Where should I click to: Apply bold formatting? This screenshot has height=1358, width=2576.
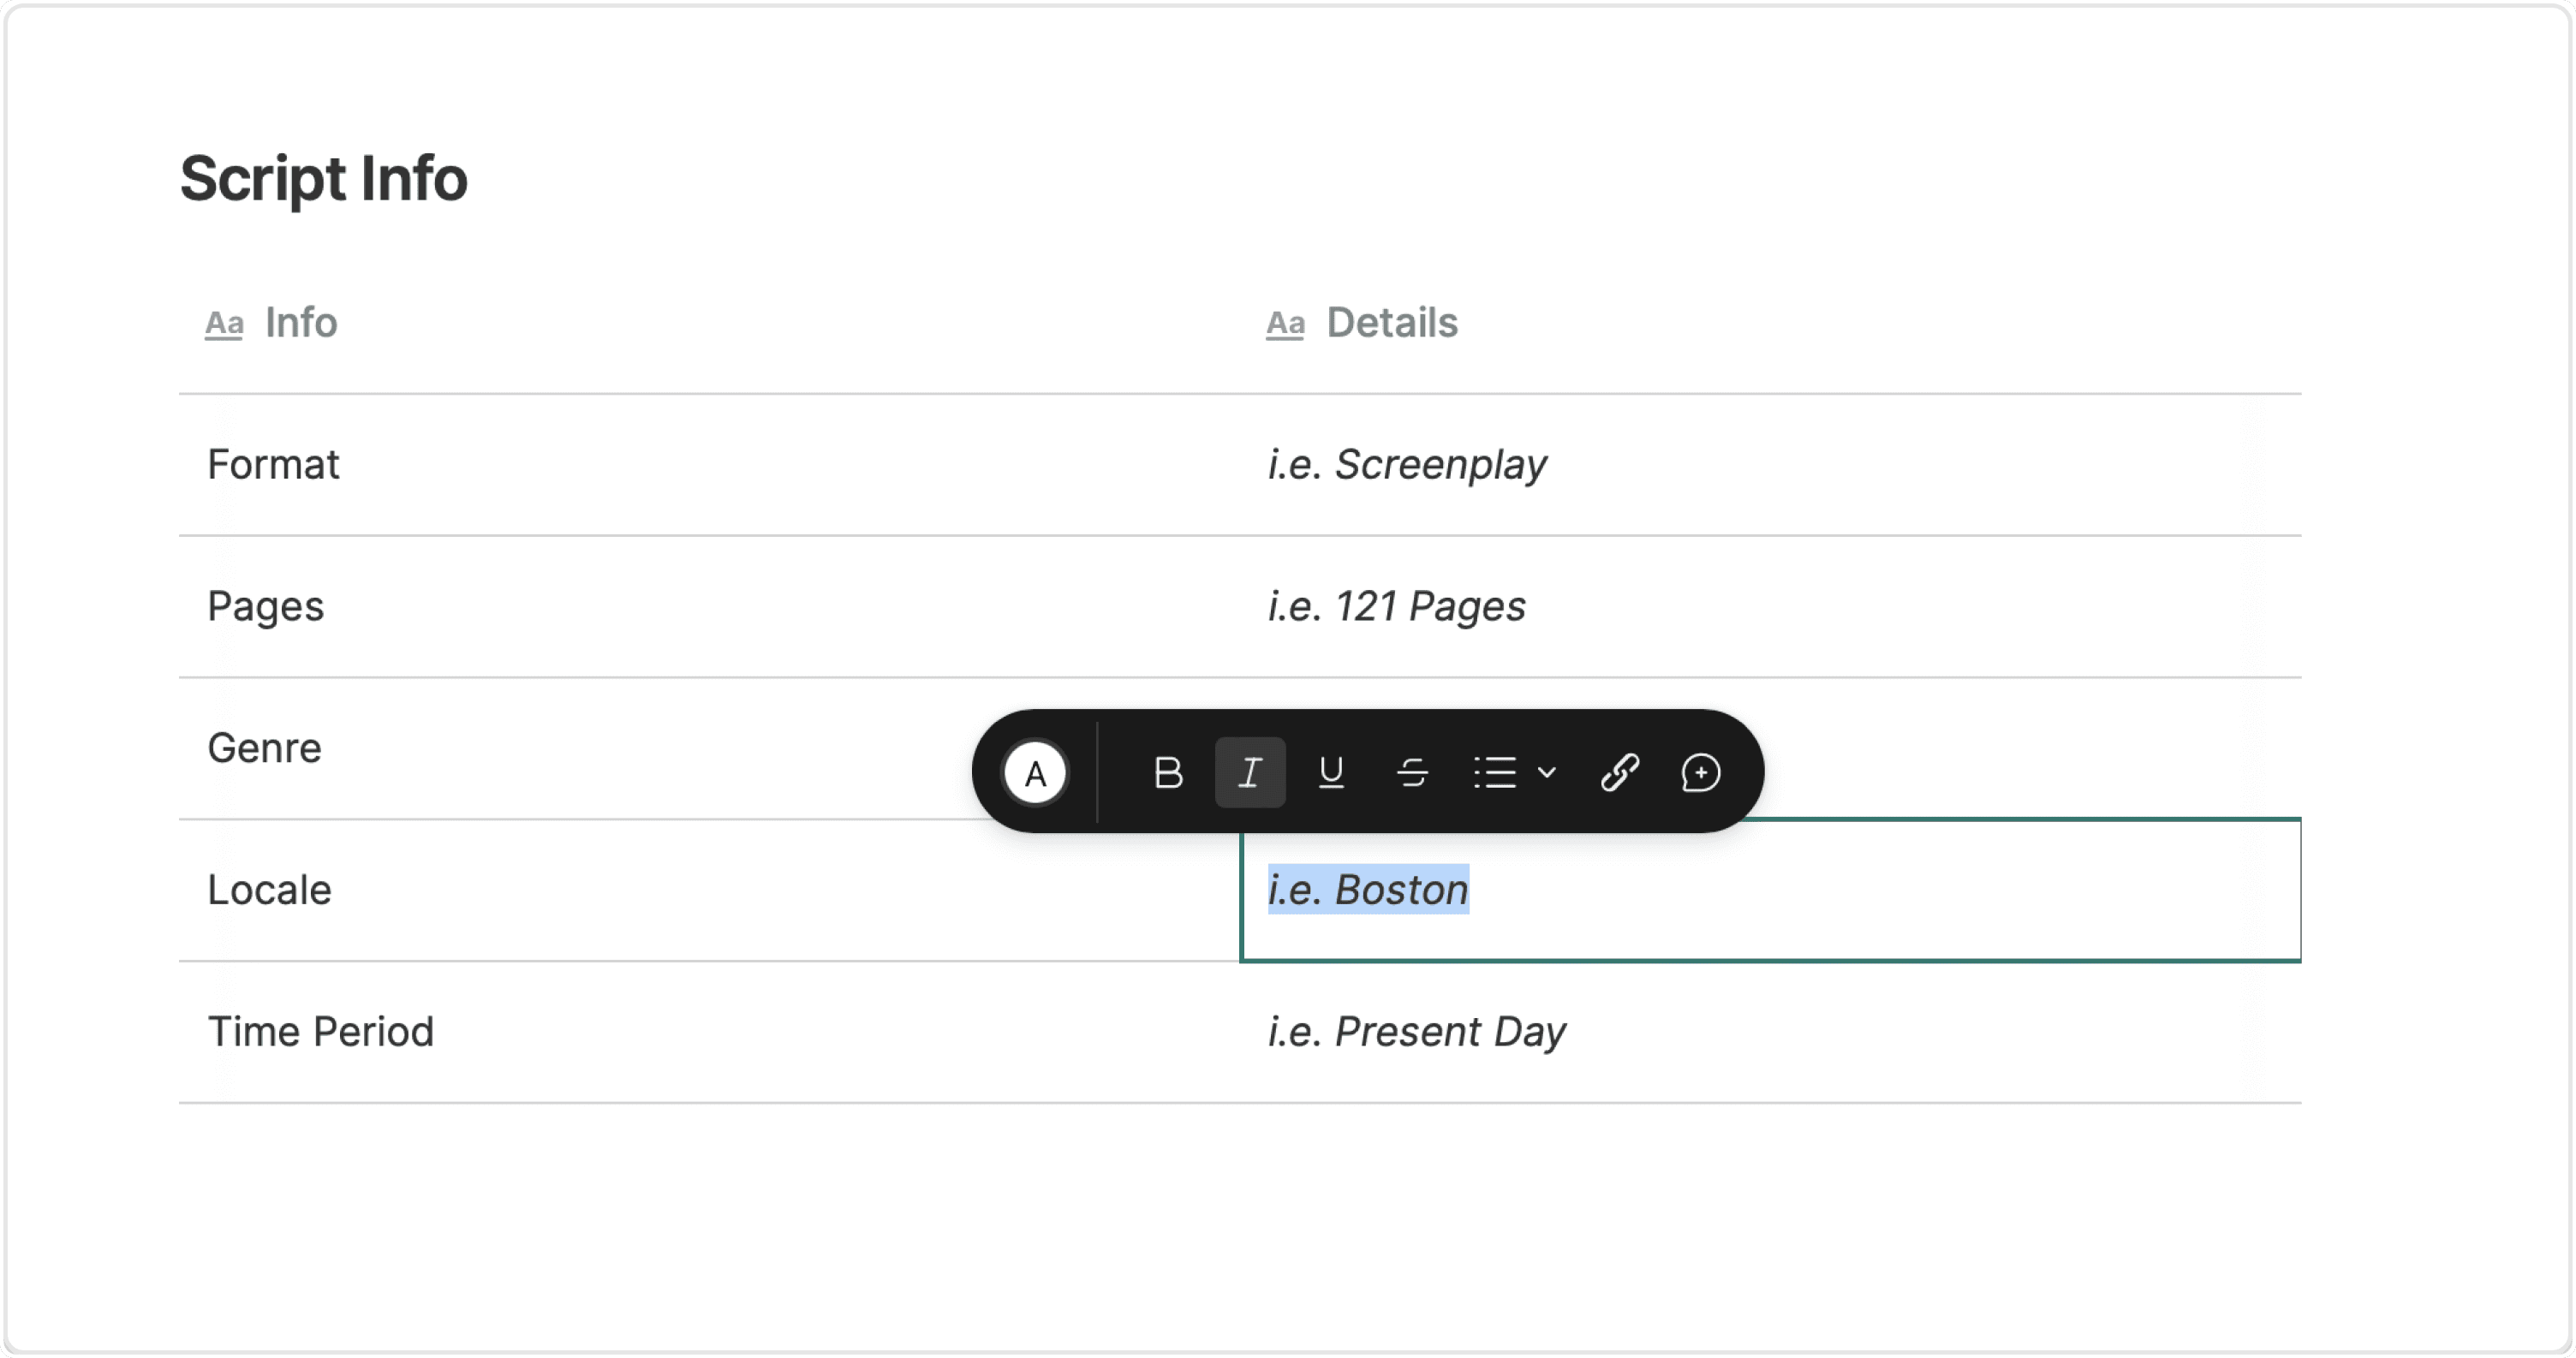pos(1168,773)
